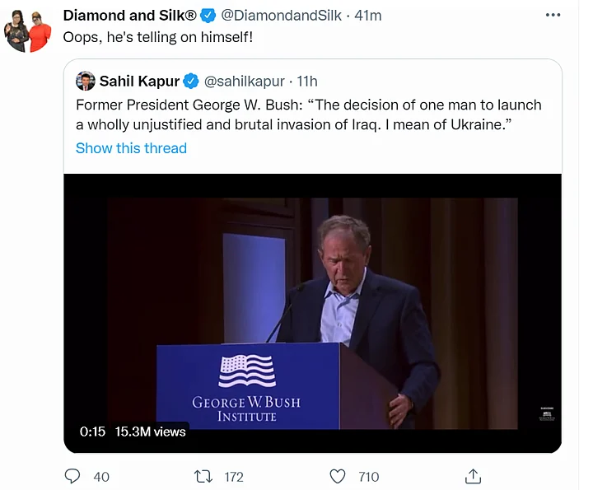593x490 pixels.
Task: Click Diamond and Silk verified badge
Action: [x=209, y=16]
